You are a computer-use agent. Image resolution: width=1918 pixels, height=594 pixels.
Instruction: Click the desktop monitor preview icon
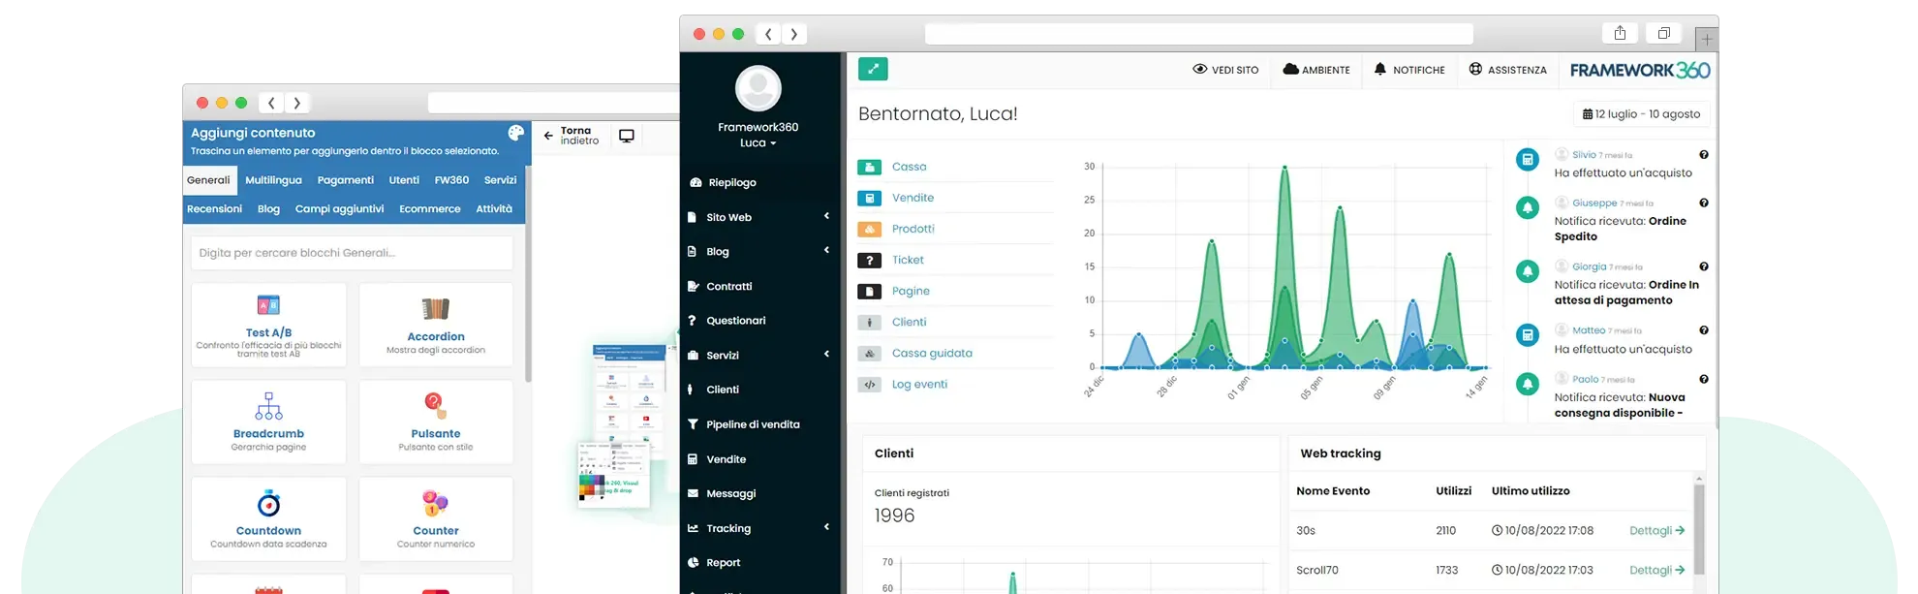click(627, 137)
